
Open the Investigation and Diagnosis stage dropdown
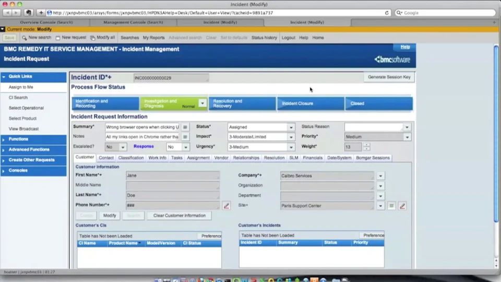pos(202,103)
